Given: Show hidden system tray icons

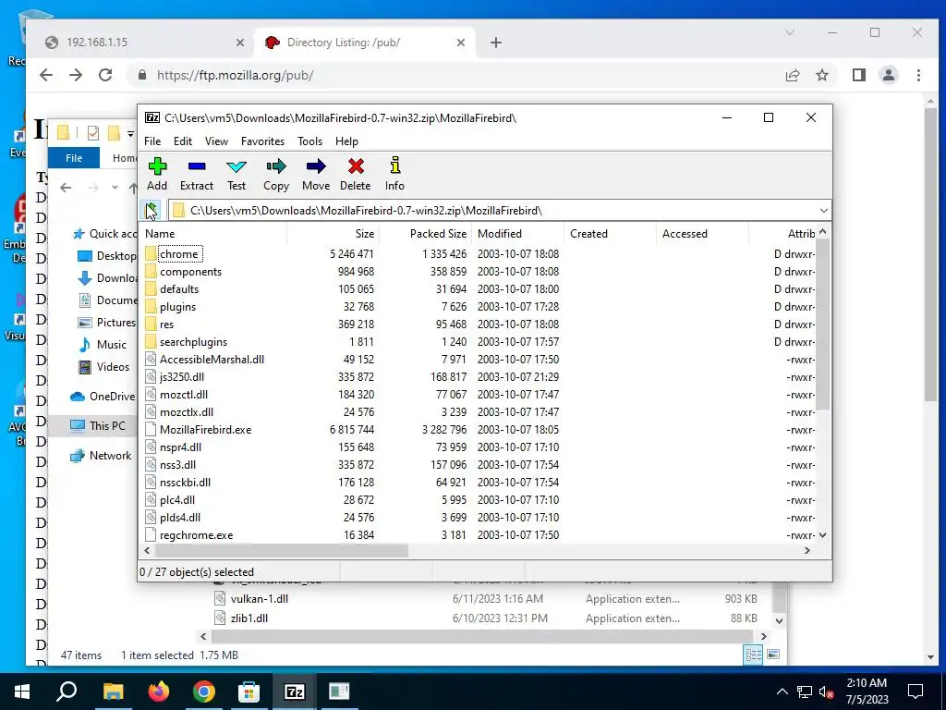Looking at the screenshot, I should [782, 692].
